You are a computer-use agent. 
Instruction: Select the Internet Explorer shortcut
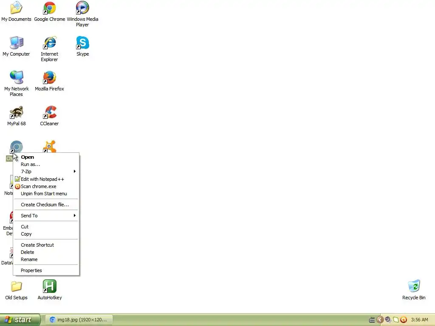point(49,49)
